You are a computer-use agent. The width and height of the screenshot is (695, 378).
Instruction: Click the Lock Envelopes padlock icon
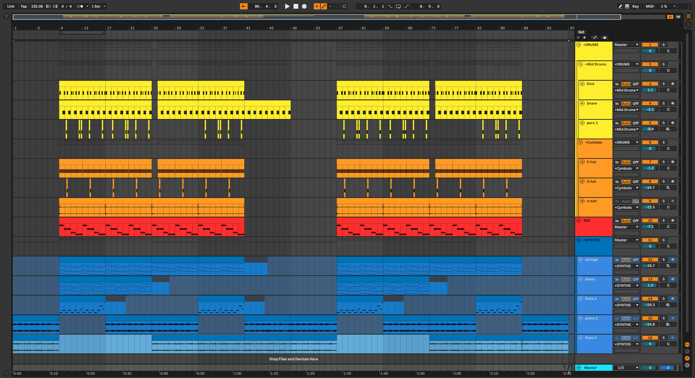pyautogui.click(x=605, y=37)
